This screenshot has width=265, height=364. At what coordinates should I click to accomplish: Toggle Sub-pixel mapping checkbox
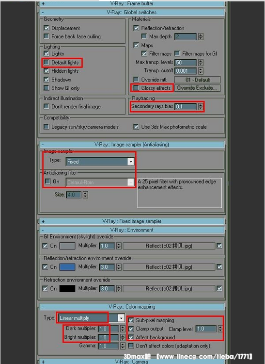coord(131,320)
